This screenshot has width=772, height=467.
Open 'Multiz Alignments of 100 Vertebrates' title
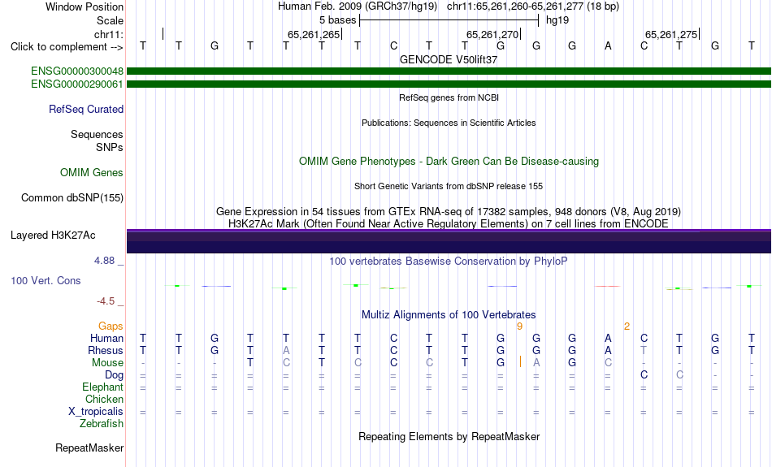[x=449, y=315]
